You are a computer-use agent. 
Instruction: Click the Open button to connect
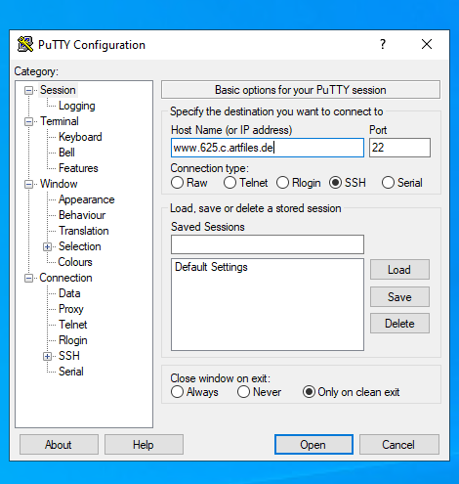tap(313, 445)
